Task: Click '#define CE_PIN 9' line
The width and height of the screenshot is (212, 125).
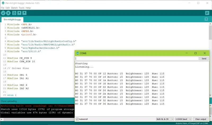Action: 20,58
